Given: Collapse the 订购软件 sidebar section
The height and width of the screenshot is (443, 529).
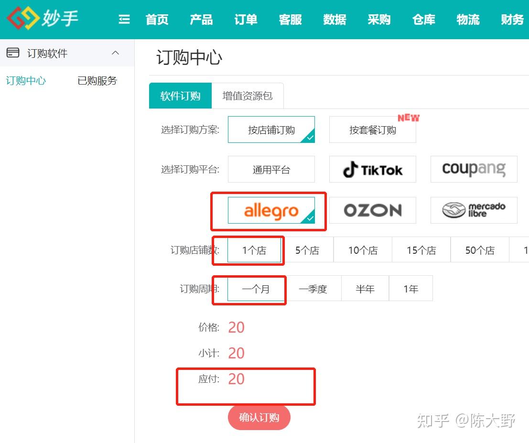Looking at the screenshot, I should click(115, 53).
